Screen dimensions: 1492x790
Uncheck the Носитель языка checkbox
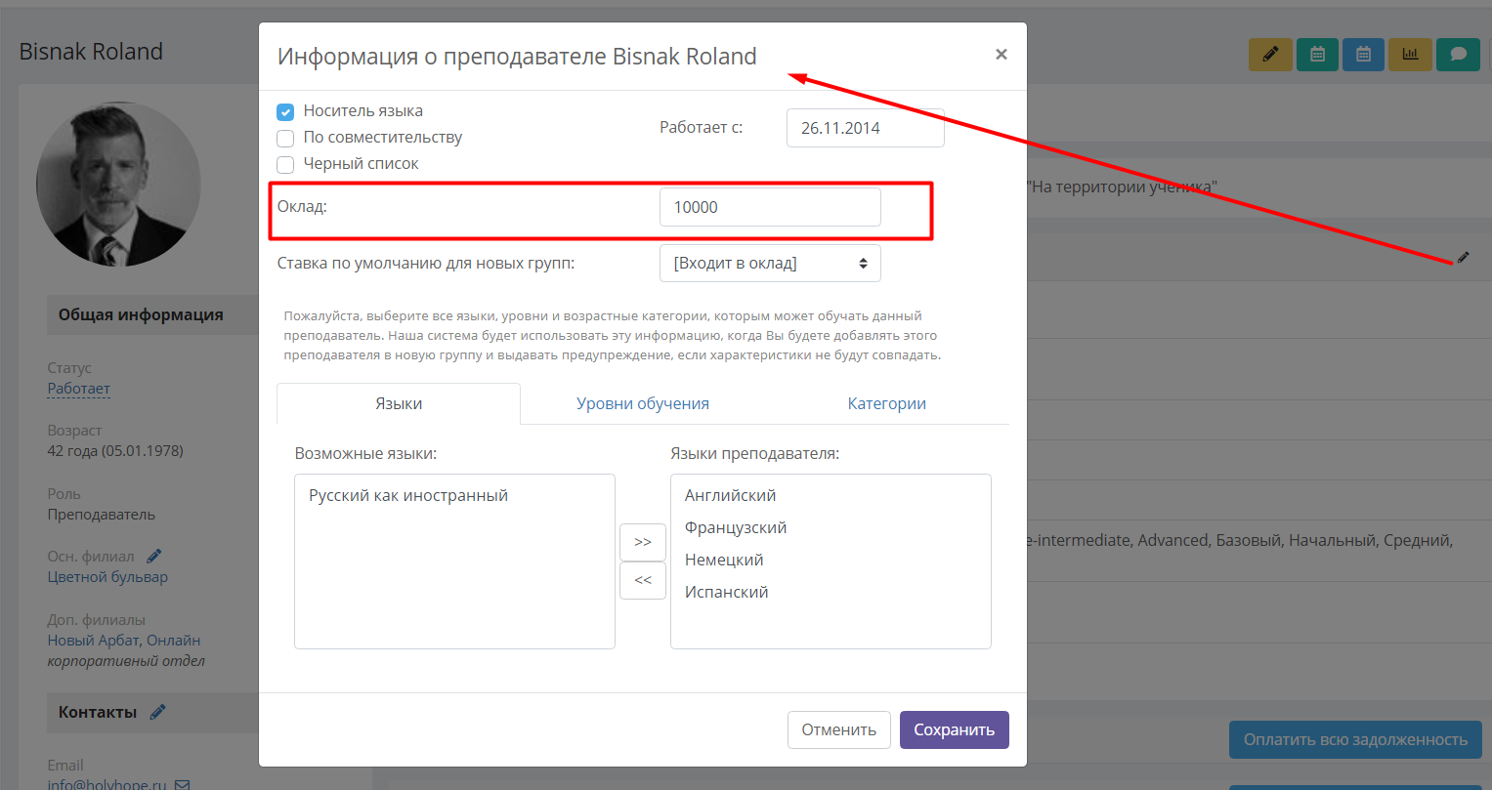[x=285, y=111]
